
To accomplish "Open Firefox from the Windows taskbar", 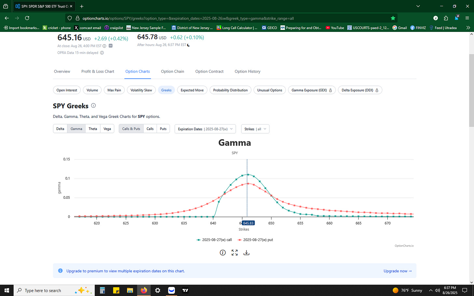I will (144, 290).
